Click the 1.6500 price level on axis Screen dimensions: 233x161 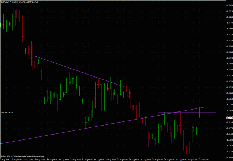(x=230, y=93)
